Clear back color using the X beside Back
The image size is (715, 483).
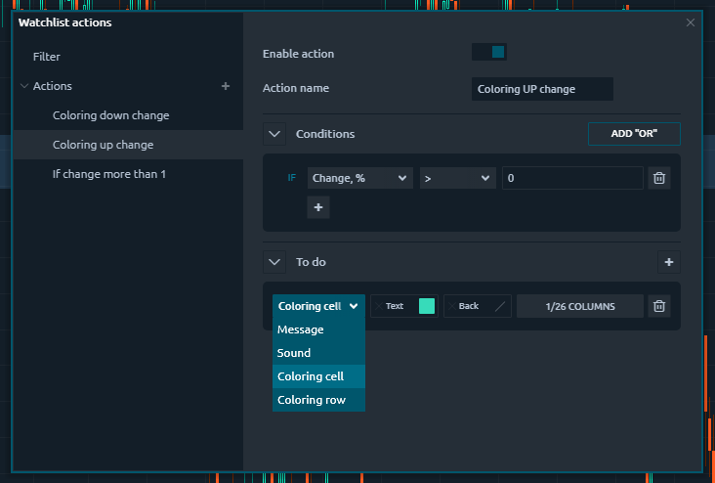click(451, 306)
